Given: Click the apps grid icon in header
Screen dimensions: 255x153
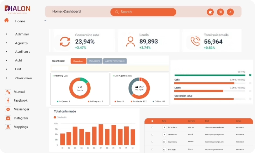Looking at the screenshot, I should pyautogui.click(x=220, y=12).
